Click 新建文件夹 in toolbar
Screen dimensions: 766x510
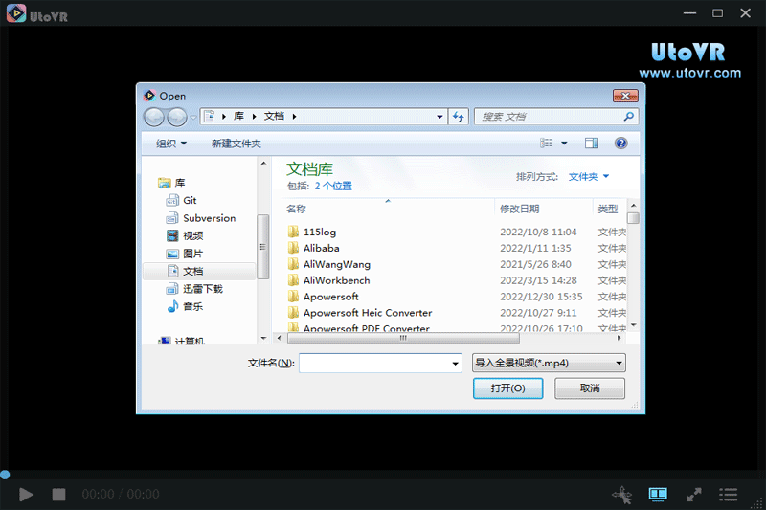(237, 144)
